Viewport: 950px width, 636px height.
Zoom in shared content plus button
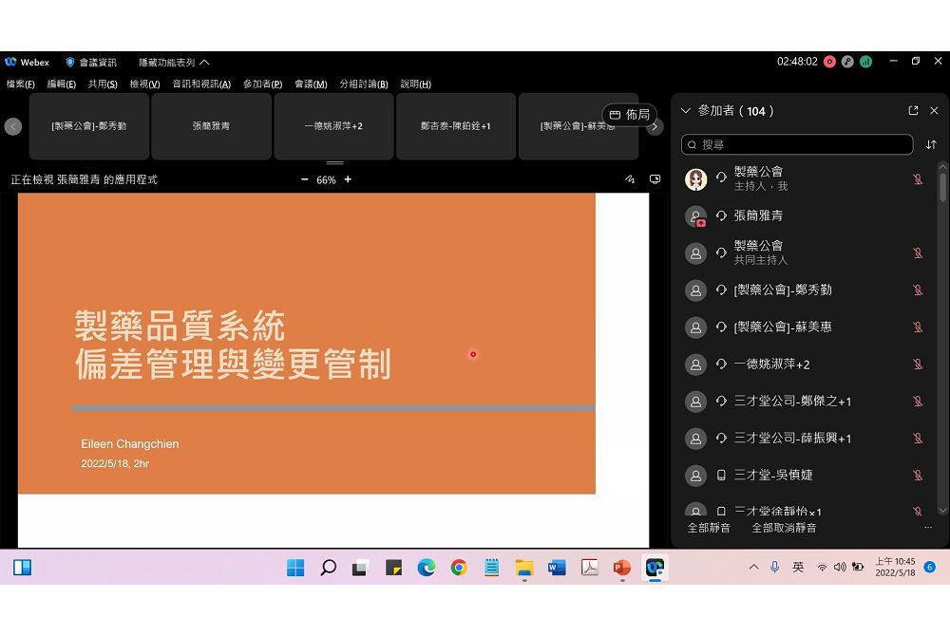(348, 179)
